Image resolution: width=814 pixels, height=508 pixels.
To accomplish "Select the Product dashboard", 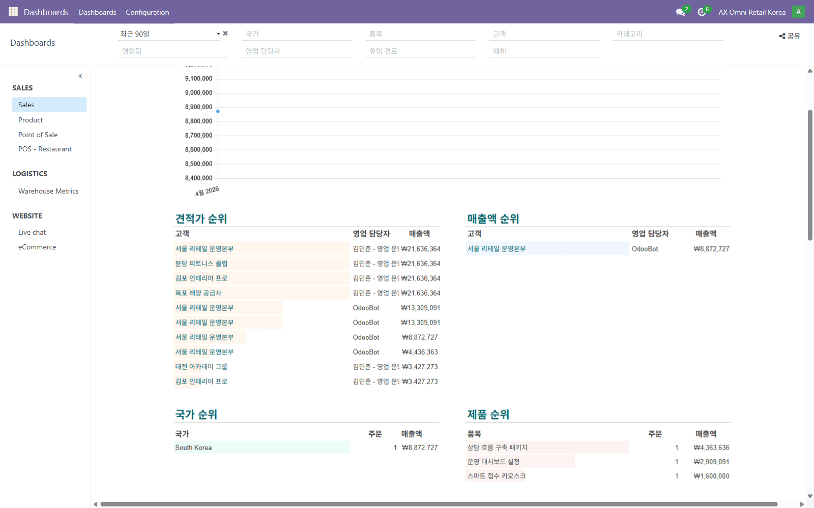I will pos(31,120).
